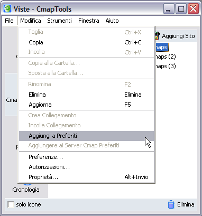Open the Aiuto menu
The width and height of the screenshot is (202, 216).
112,21
